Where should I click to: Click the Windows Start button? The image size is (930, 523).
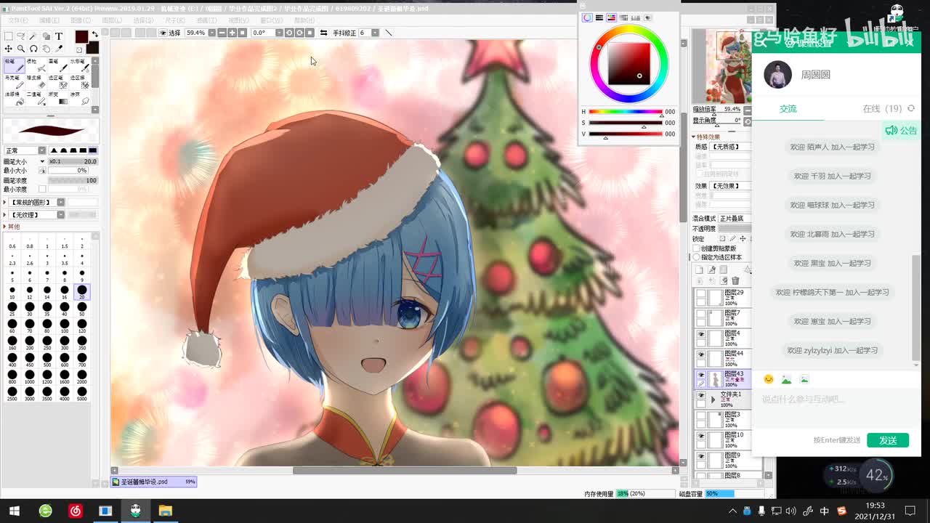pos(14,511)
